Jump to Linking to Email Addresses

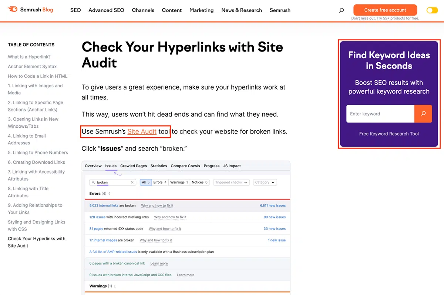point(27,139)
